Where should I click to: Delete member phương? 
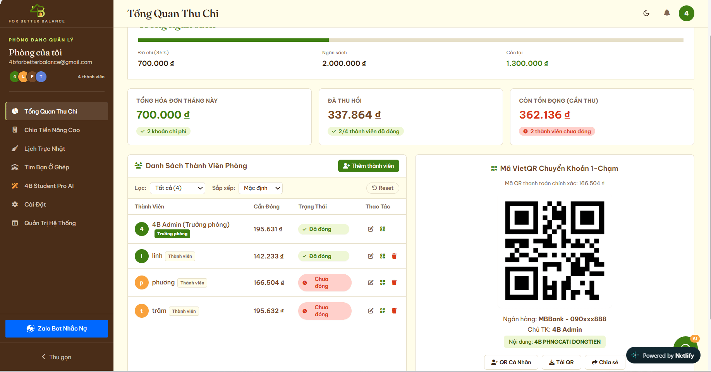(394, 282)
